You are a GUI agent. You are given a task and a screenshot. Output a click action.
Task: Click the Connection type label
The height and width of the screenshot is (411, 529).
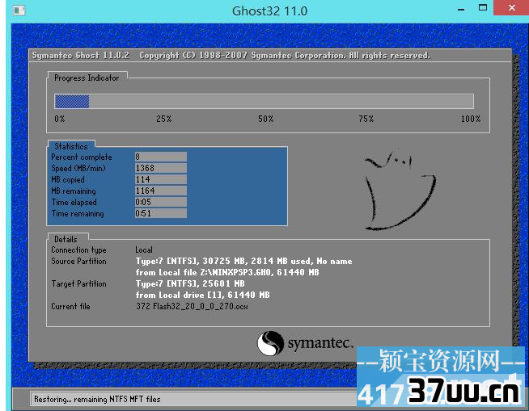point(78,250)
